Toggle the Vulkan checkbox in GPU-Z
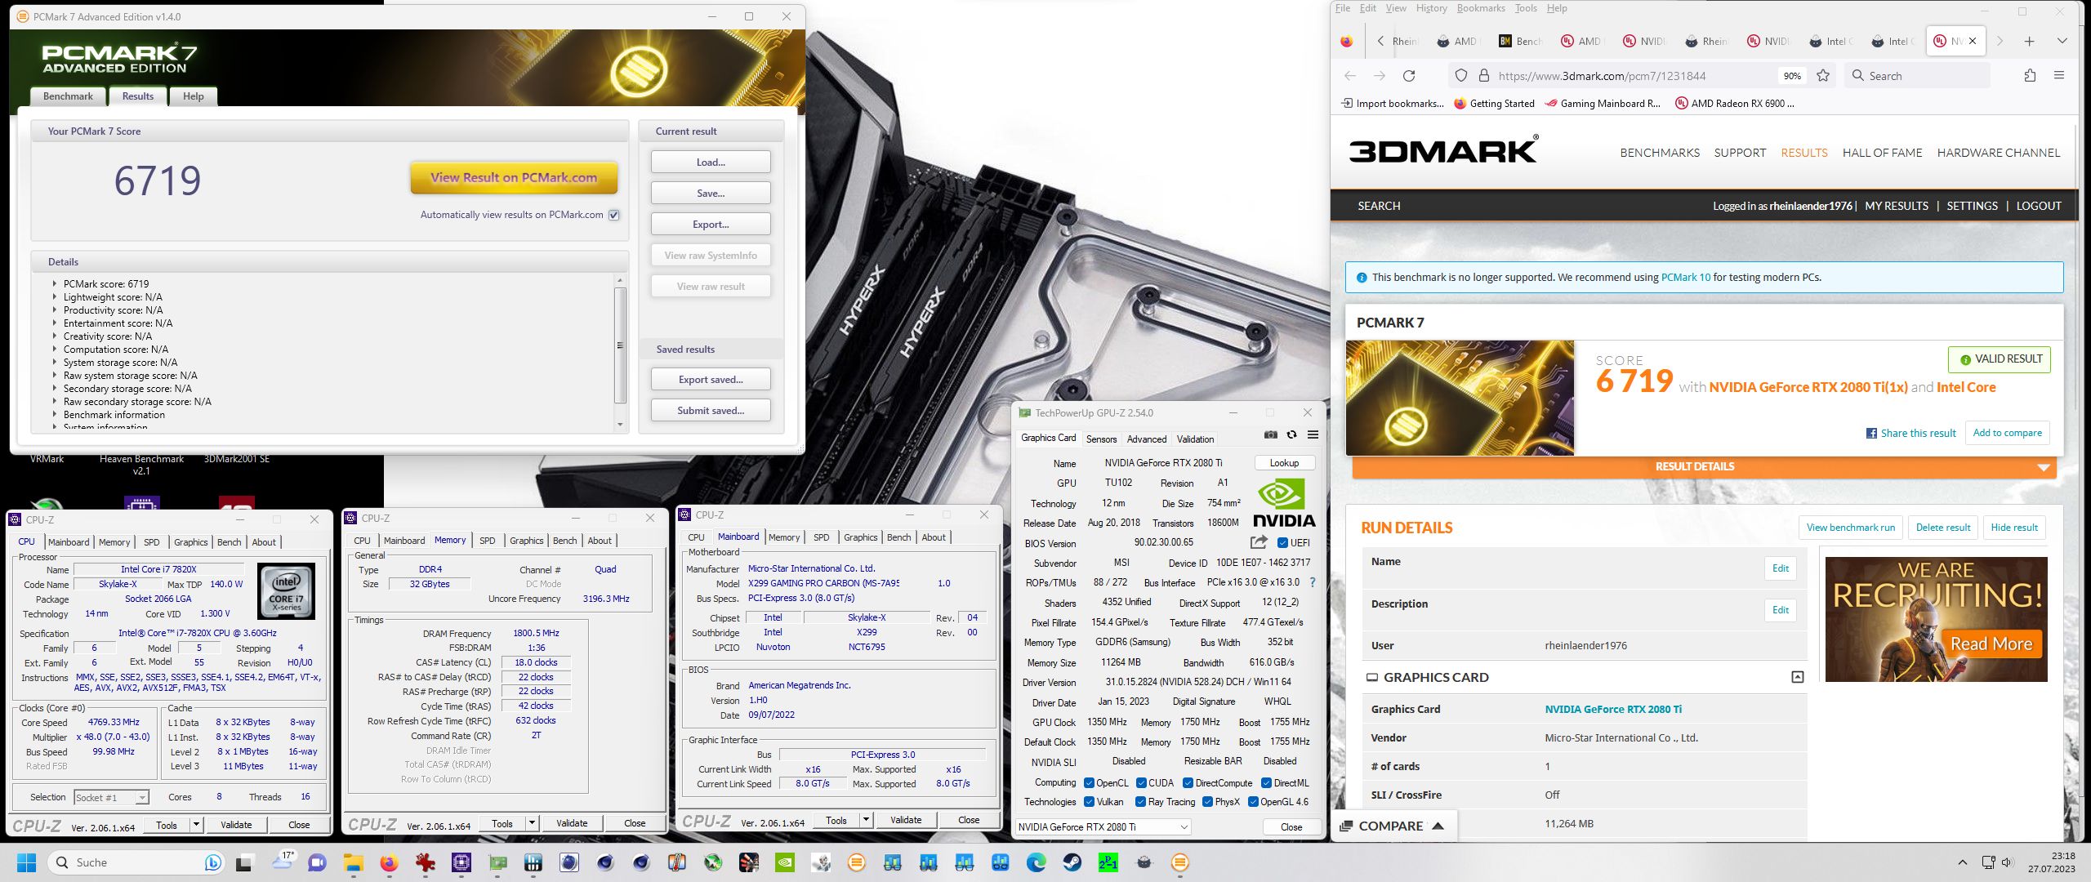 1089,802
